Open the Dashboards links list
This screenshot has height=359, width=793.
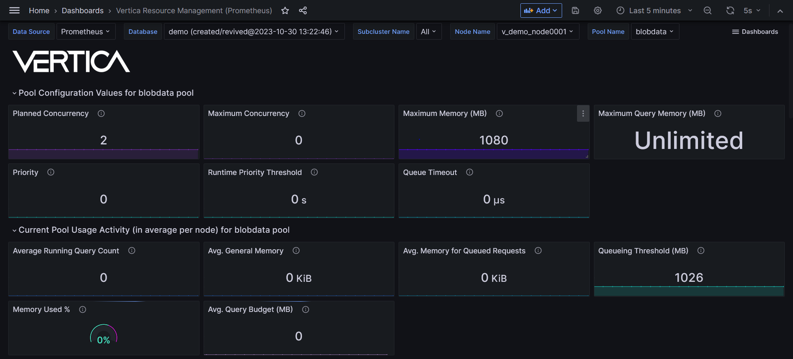click(x=755, y=32)
